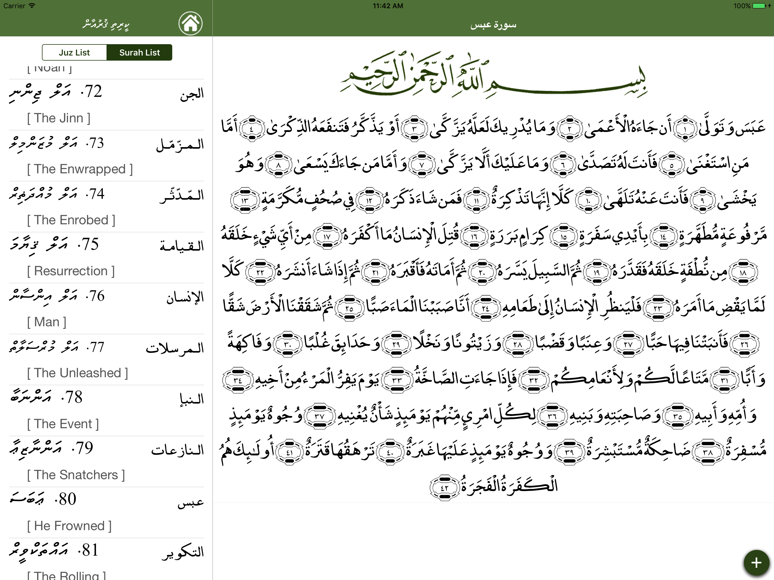
Task: Tap the home icon in the header
Action: click(190, 24)
